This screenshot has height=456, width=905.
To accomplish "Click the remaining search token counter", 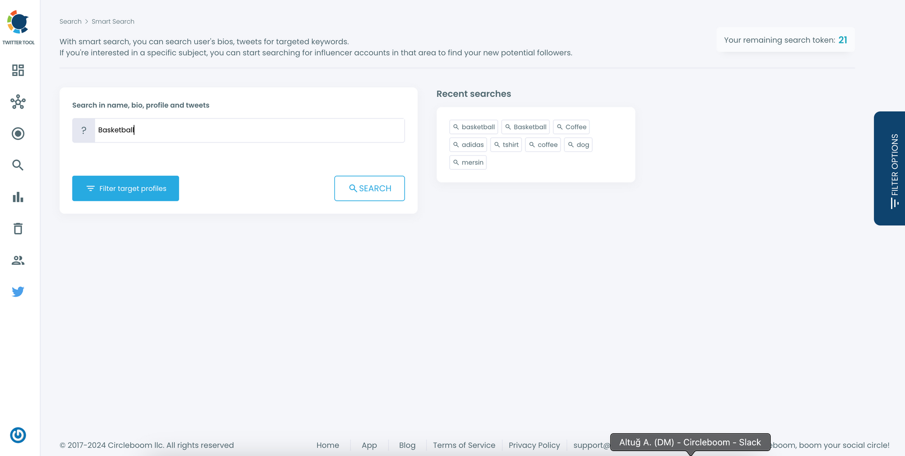I will 785,40.
